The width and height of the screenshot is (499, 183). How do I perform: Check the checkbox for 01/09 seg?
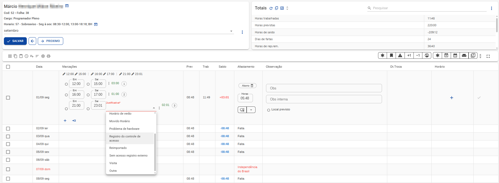click(x=8, y=98)
